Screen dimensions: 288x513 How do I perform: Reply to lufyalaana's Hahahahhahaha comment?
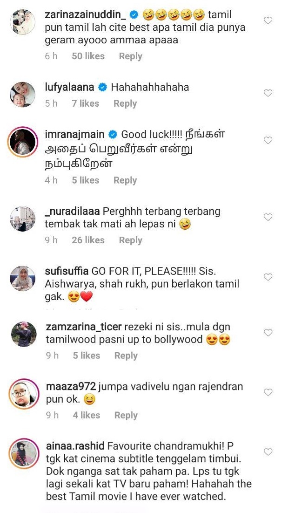point(125,104)
